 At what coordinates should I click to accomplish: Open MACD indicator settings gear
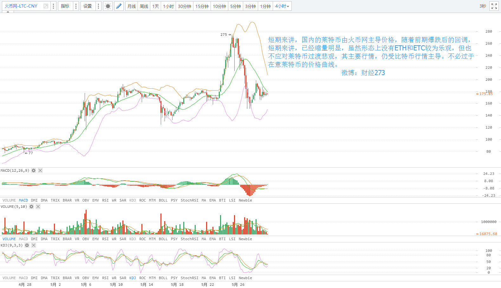(34, 170)
